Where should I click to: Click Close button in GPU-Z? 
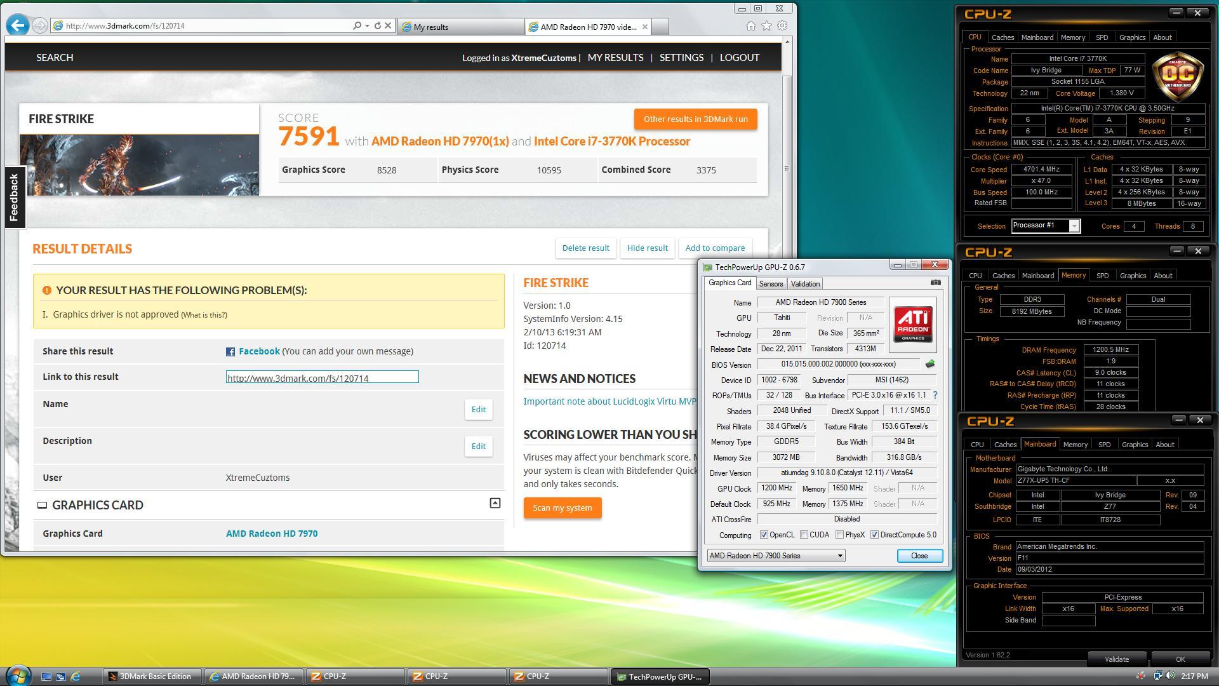(919, 556)
